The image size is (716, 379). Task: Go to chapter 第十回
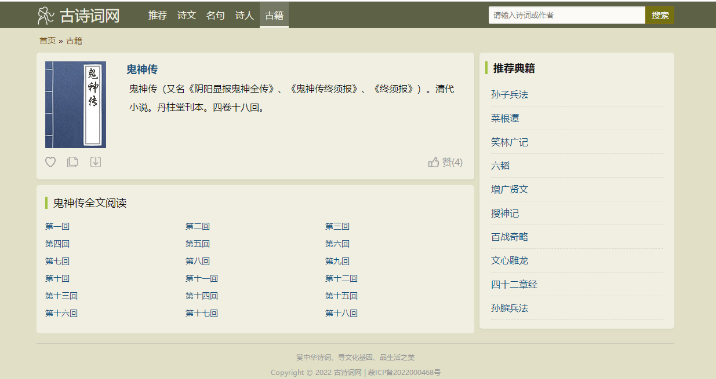click(x=57, y=278)
